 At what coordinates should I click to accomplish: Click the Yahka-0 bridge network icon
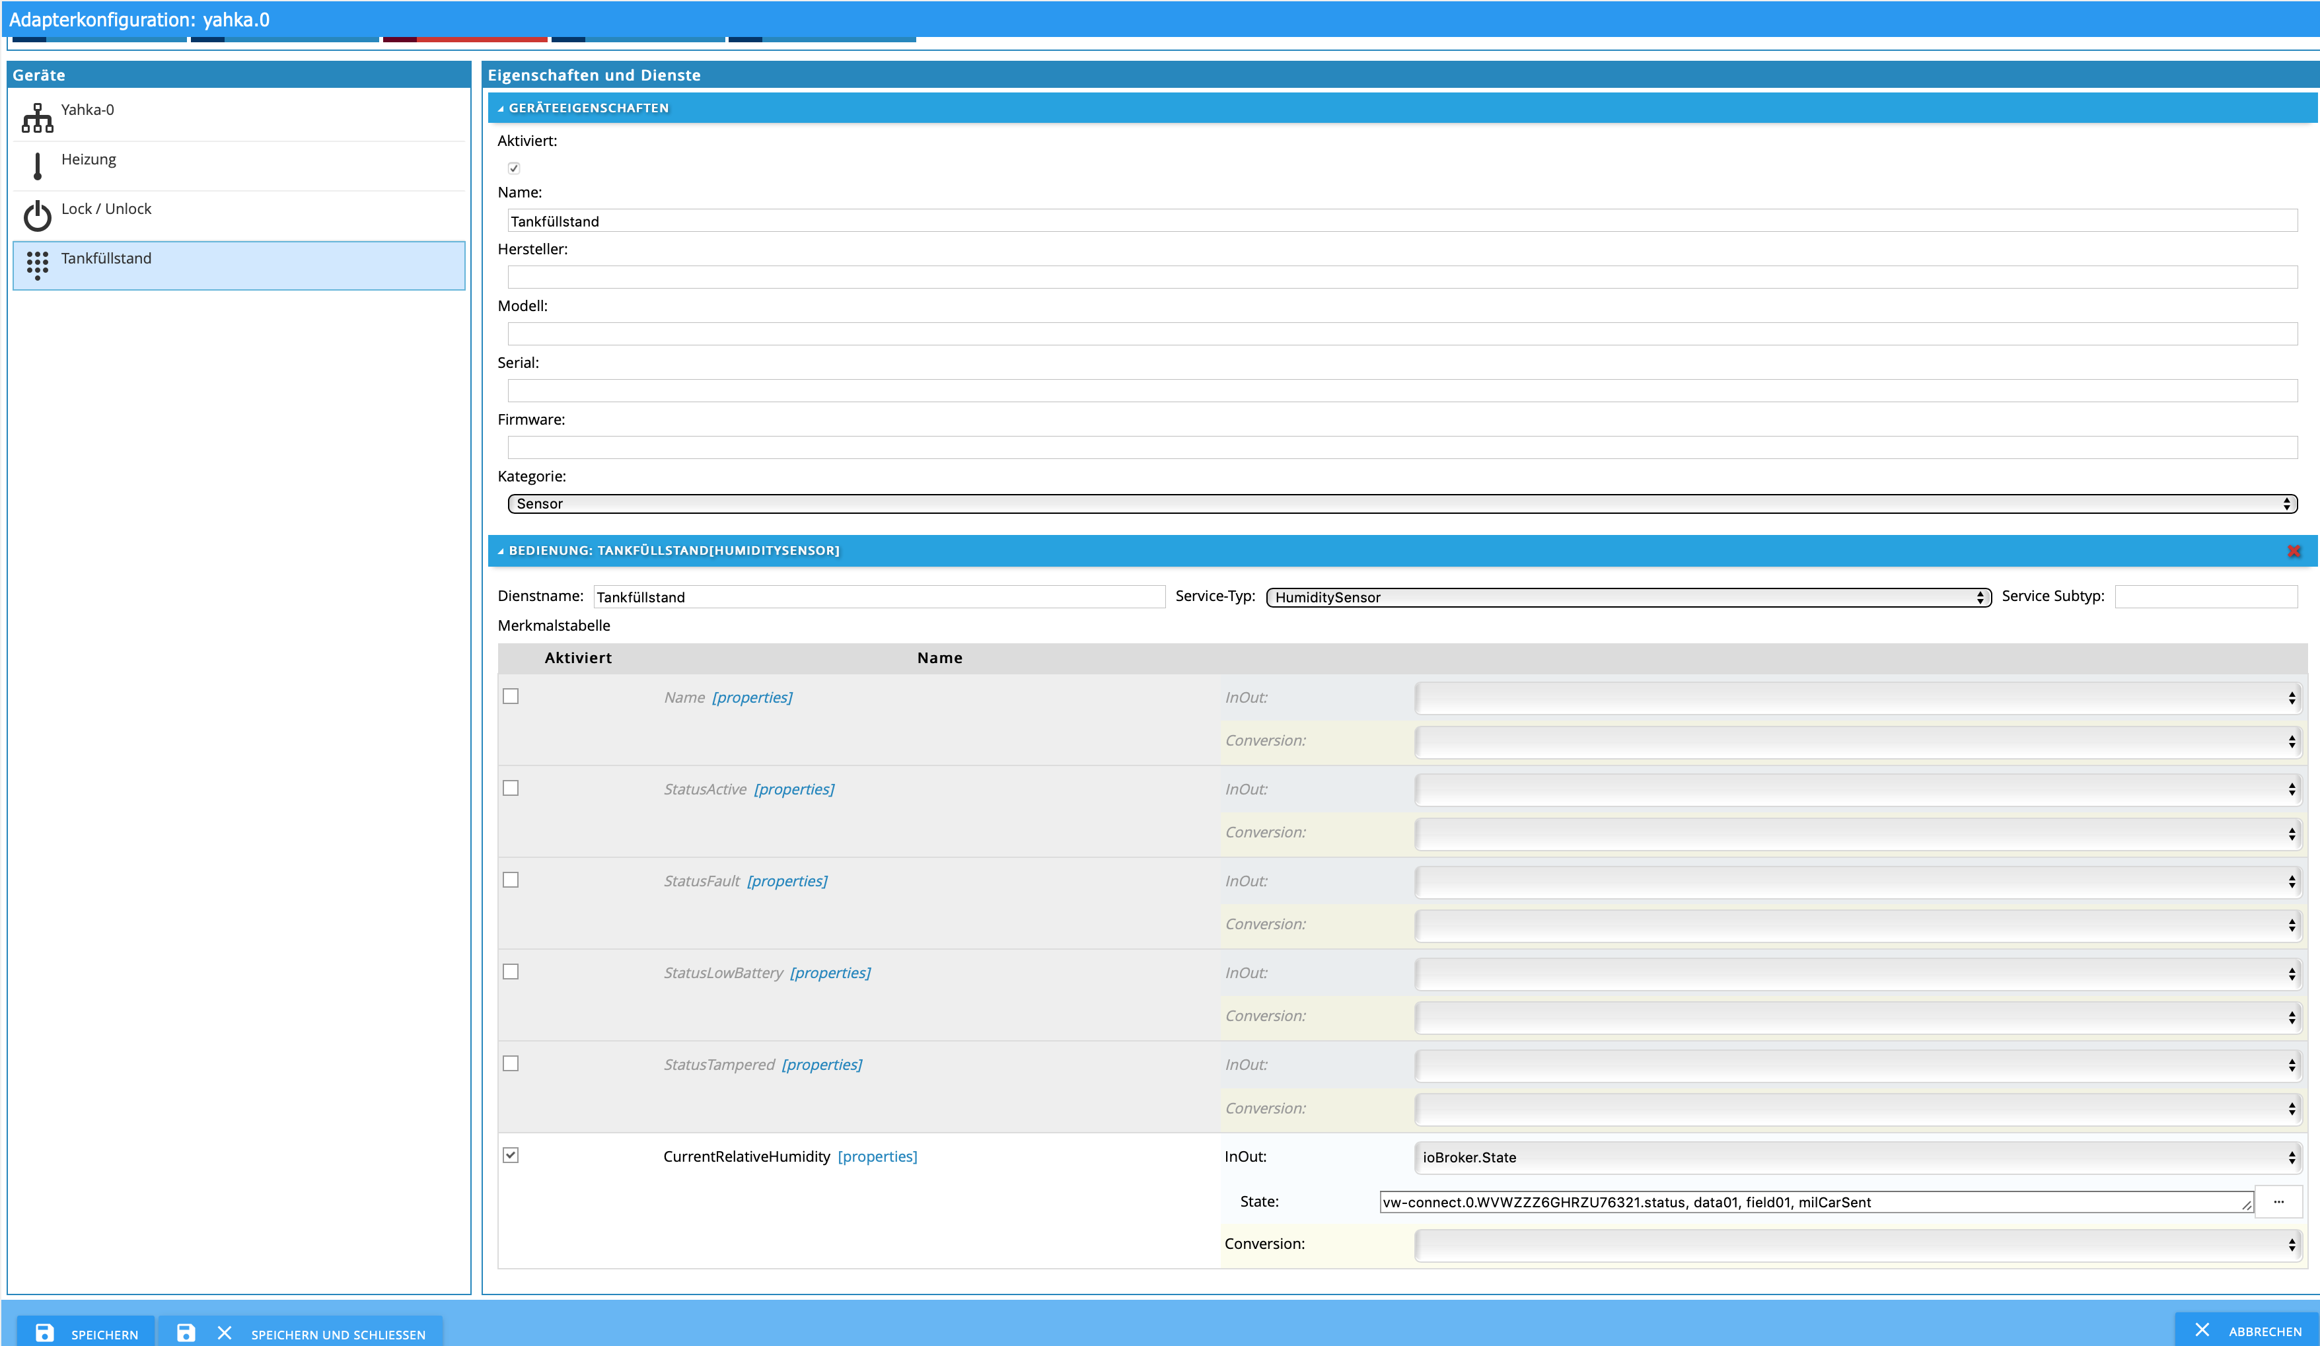click(x=38, y=118)
